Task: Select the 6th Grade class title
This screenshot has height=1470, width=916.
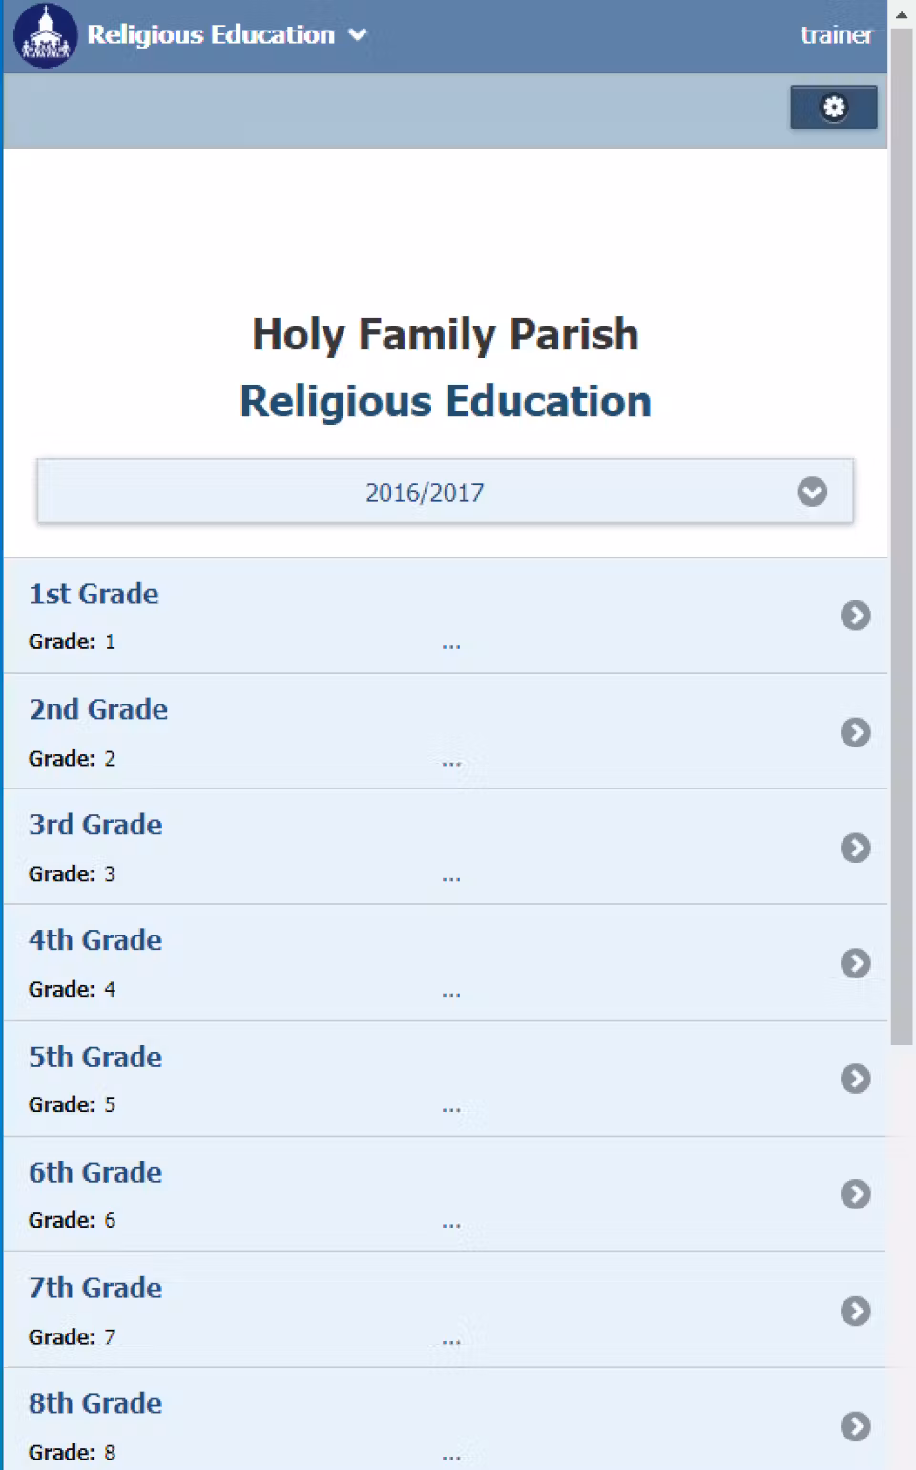Action: tap(95, 1172)
